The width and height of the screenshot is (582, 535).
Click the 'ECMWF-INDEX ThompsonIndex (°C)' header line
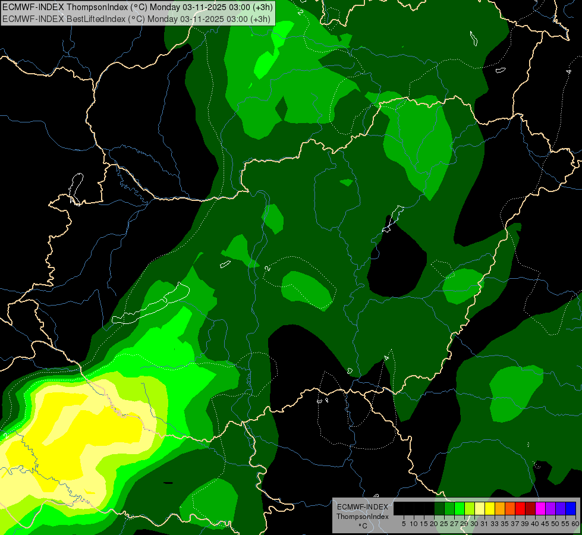tap(138, 7)
